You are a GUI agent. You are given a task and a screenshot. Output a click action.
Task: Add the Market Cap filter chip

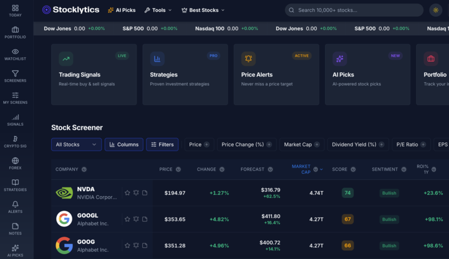click(302, 144)
